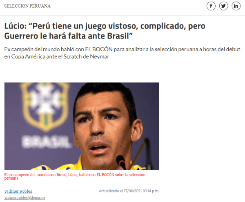This screenshot has width=245, height=202.
Task: Click the microphone in the photo
Action: [x=121, y=163]
